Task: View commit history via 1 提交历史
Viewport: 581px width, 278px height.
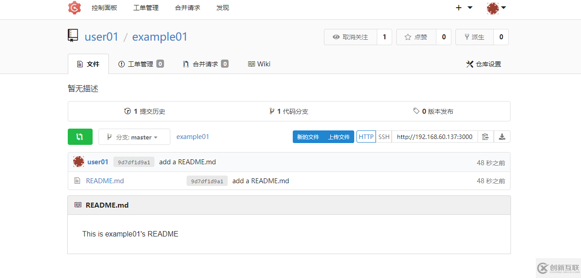Action: (x=145, y=111)
